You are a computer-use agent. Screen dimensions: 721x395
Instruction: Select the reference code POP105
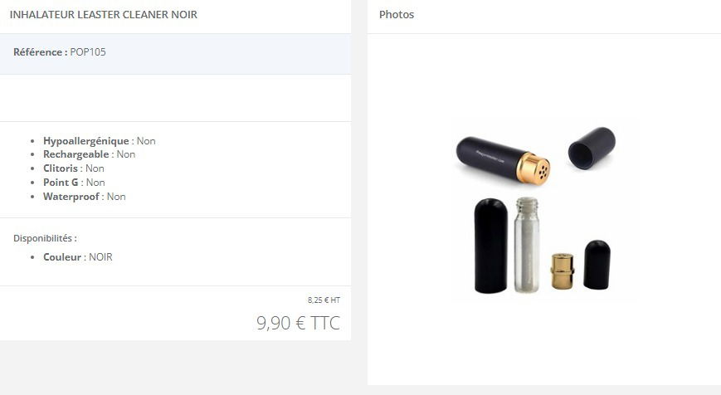pos(88,52)
